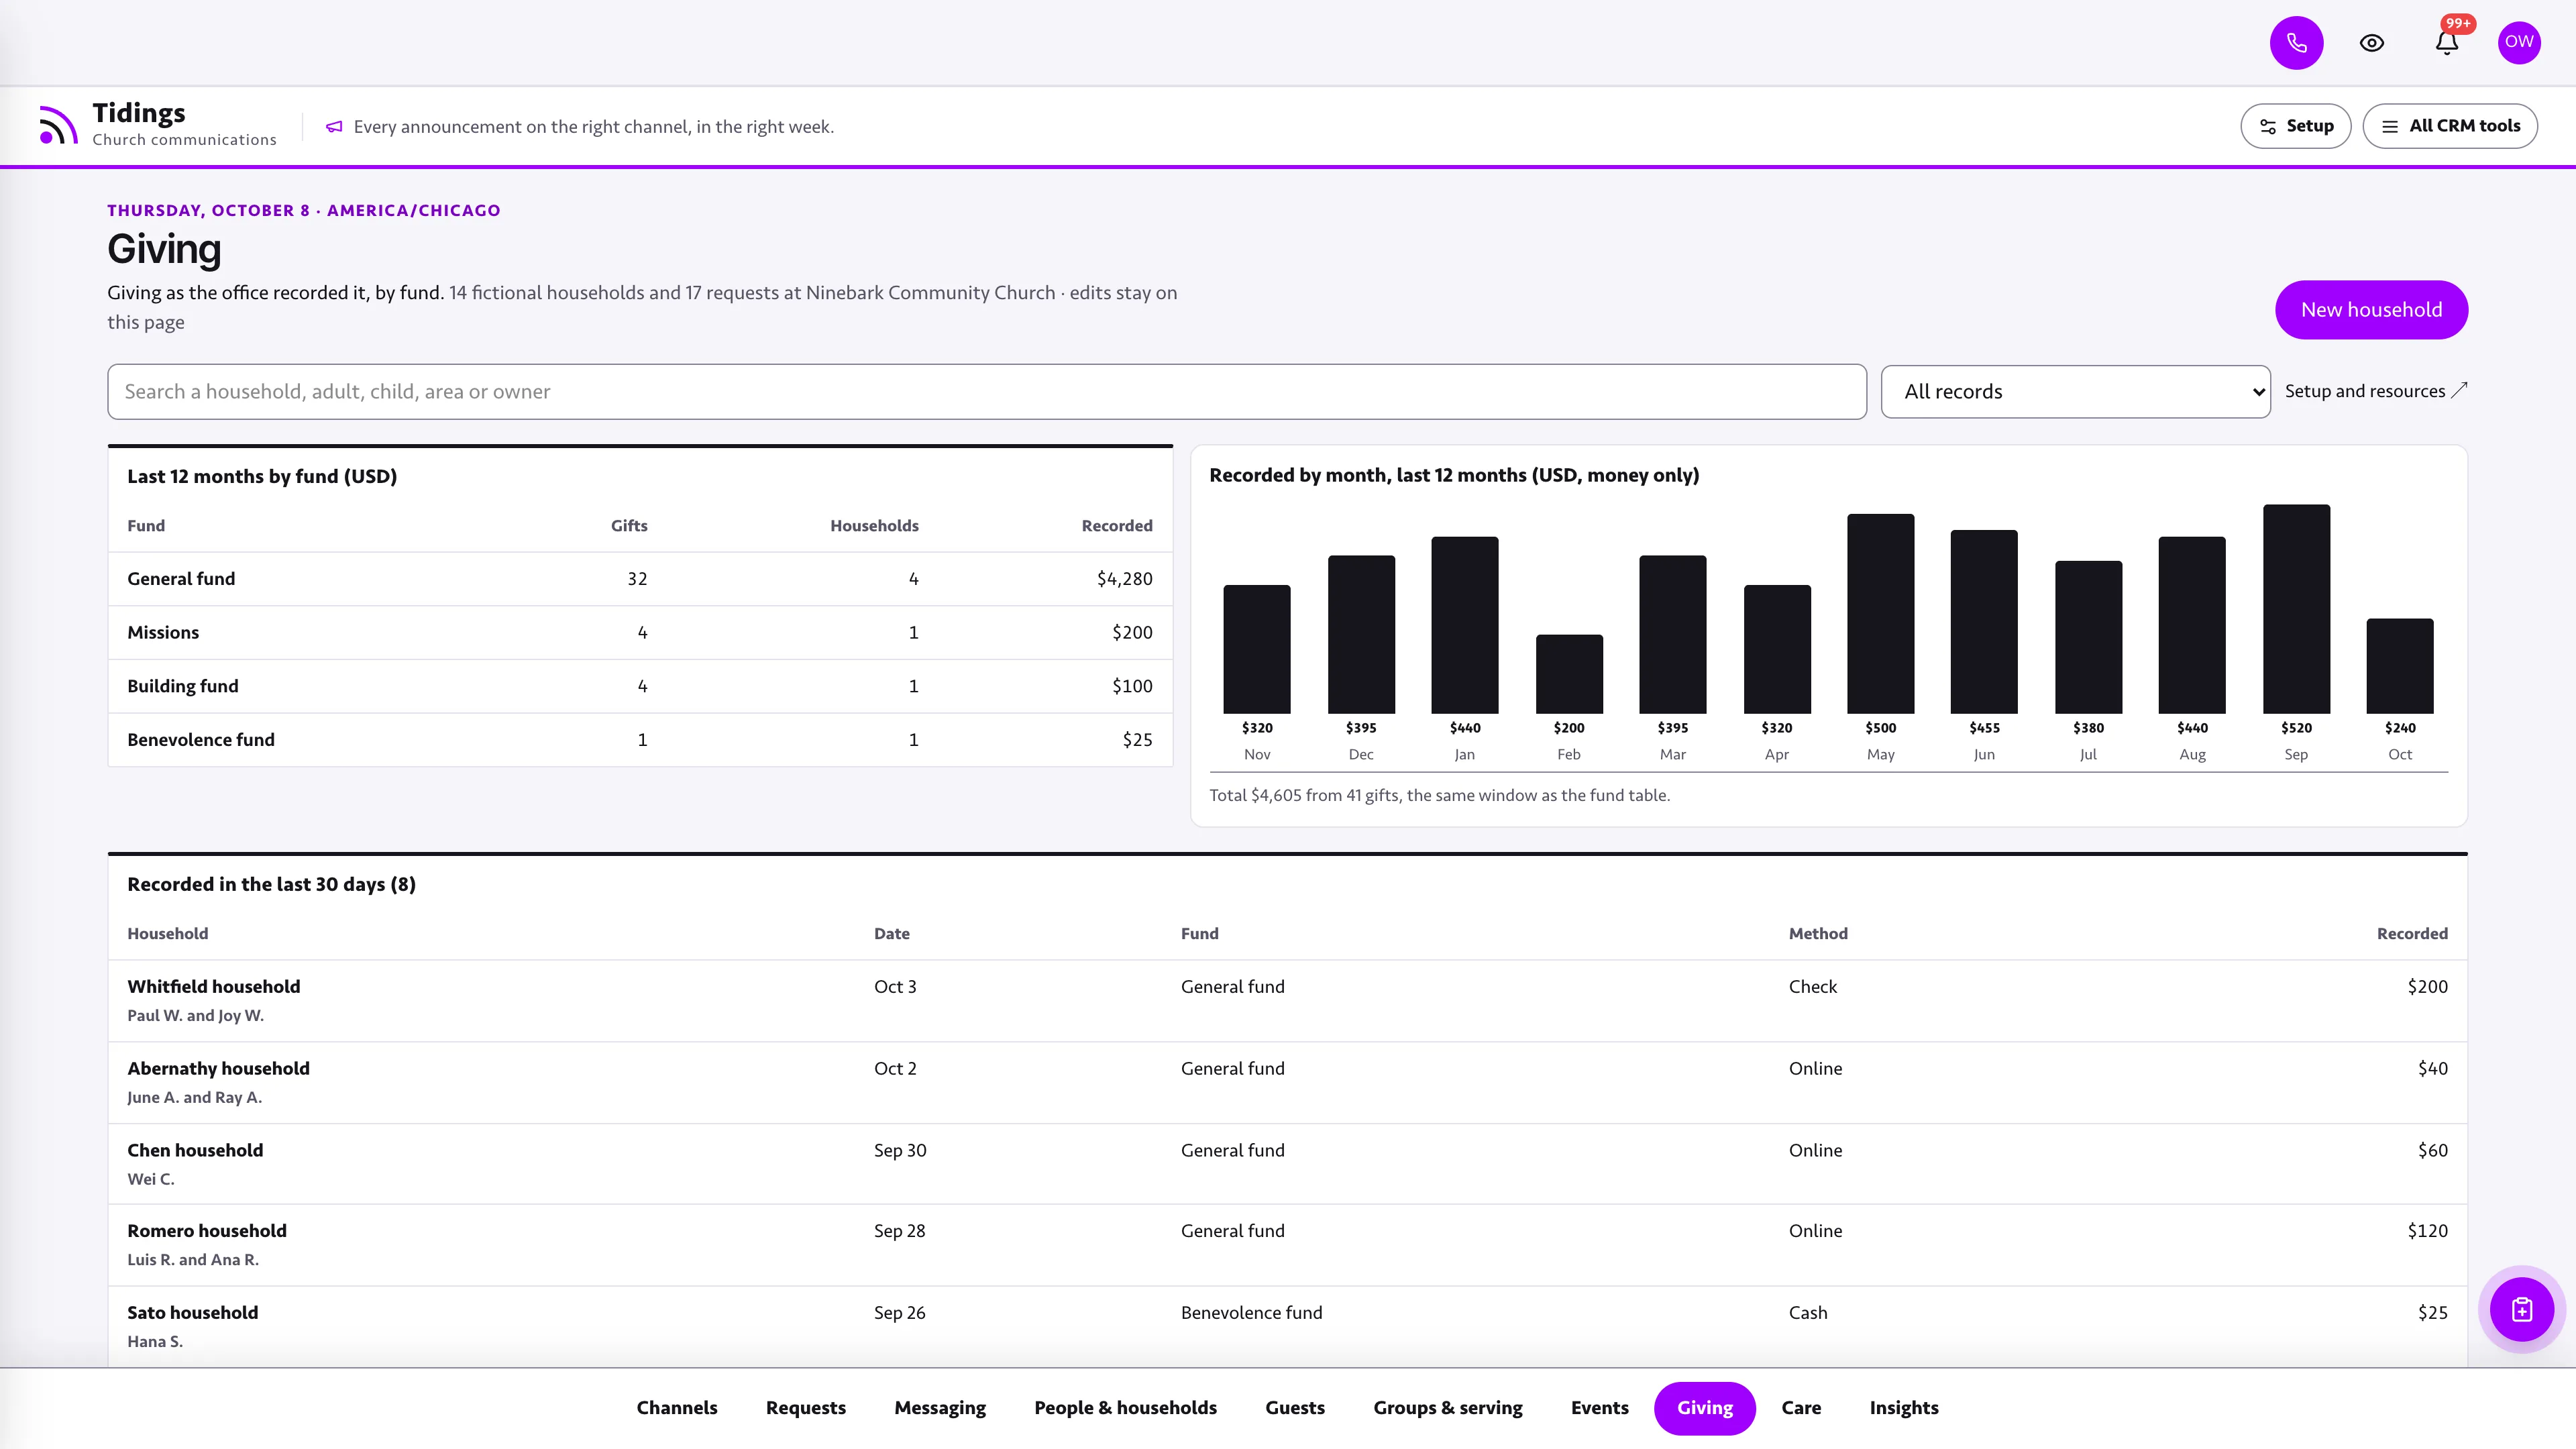Open notifications bell with 99+ badge

(x=2446, y=43)
